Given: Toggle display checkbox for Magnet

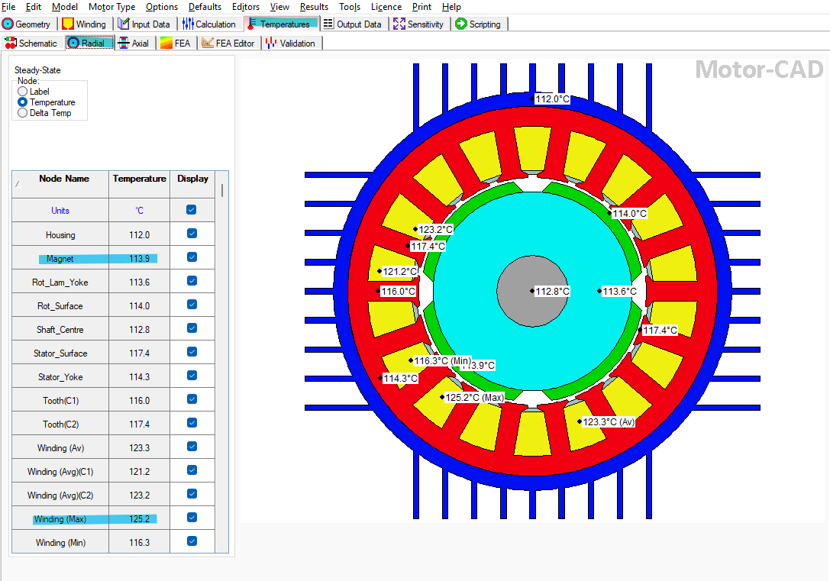Looking at the screenshot, I should point(192,257).
